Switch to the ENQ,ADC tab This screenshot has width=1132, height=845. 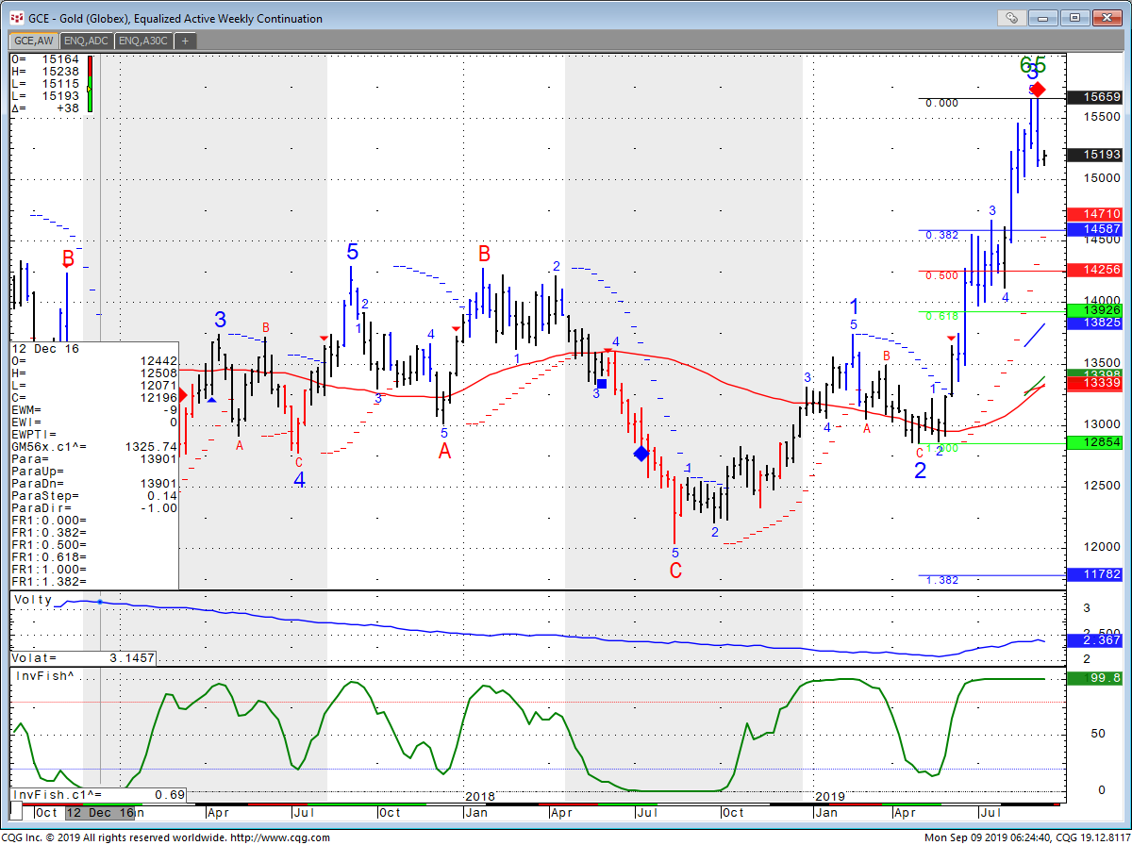coord(87,41)
